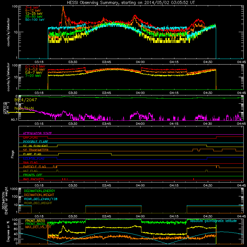Select the DECIMATION ENERGY or weight axis title
This screenshot has width=247, height=247.
[x=5, y=200]
